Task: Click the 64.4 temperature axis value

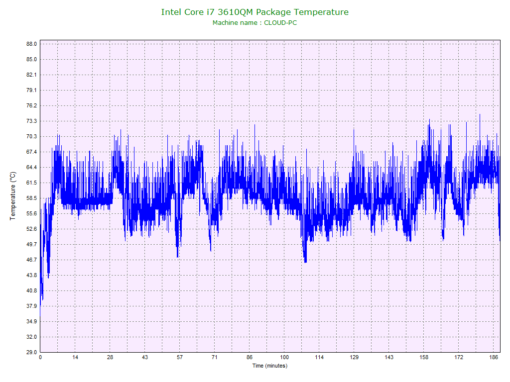Action: click(31, 167)
